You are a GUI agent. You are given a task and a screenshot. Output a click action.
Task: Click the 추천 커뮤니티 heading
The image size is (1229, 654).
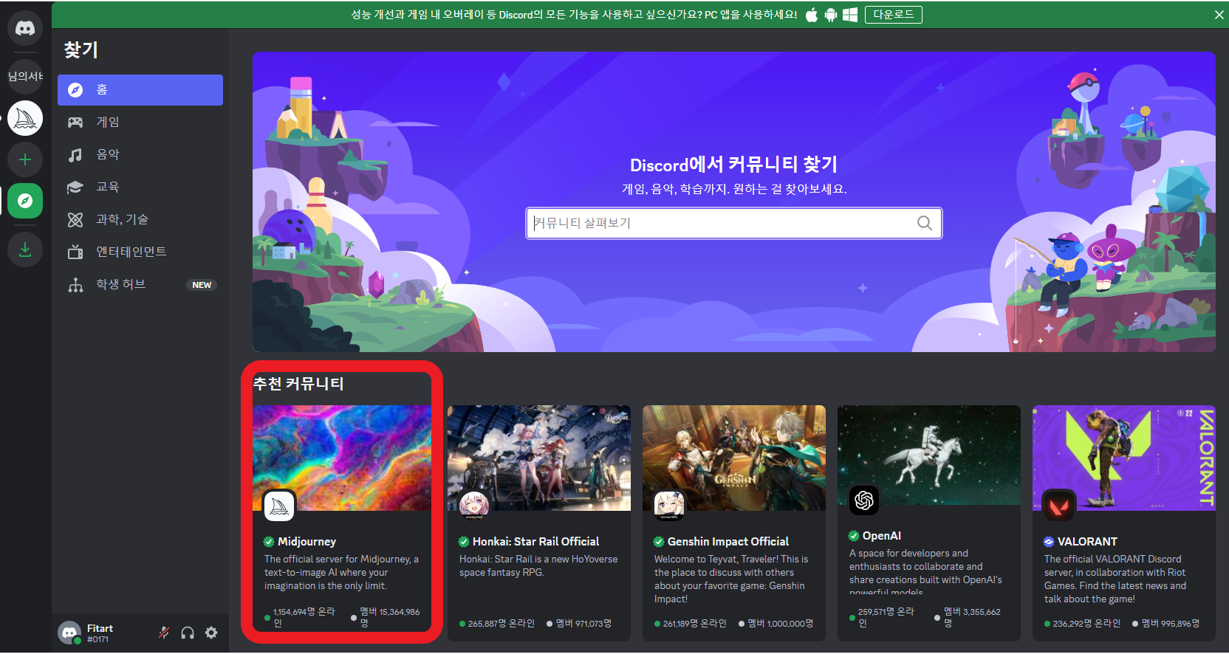click(x=298, y=384)
